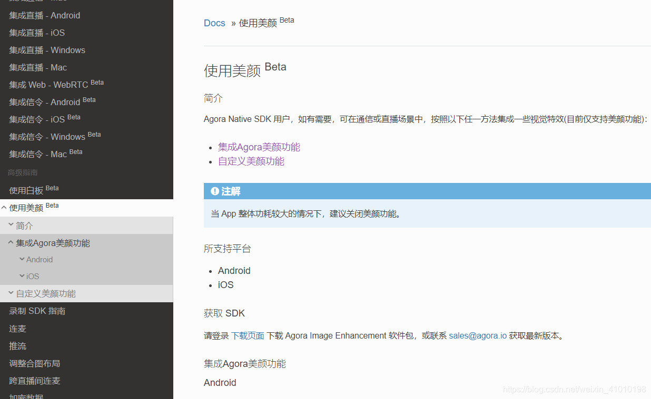Open 调整合图布局 guide in sidebar
Screen dimensions: 651x399
pos(34,363)
